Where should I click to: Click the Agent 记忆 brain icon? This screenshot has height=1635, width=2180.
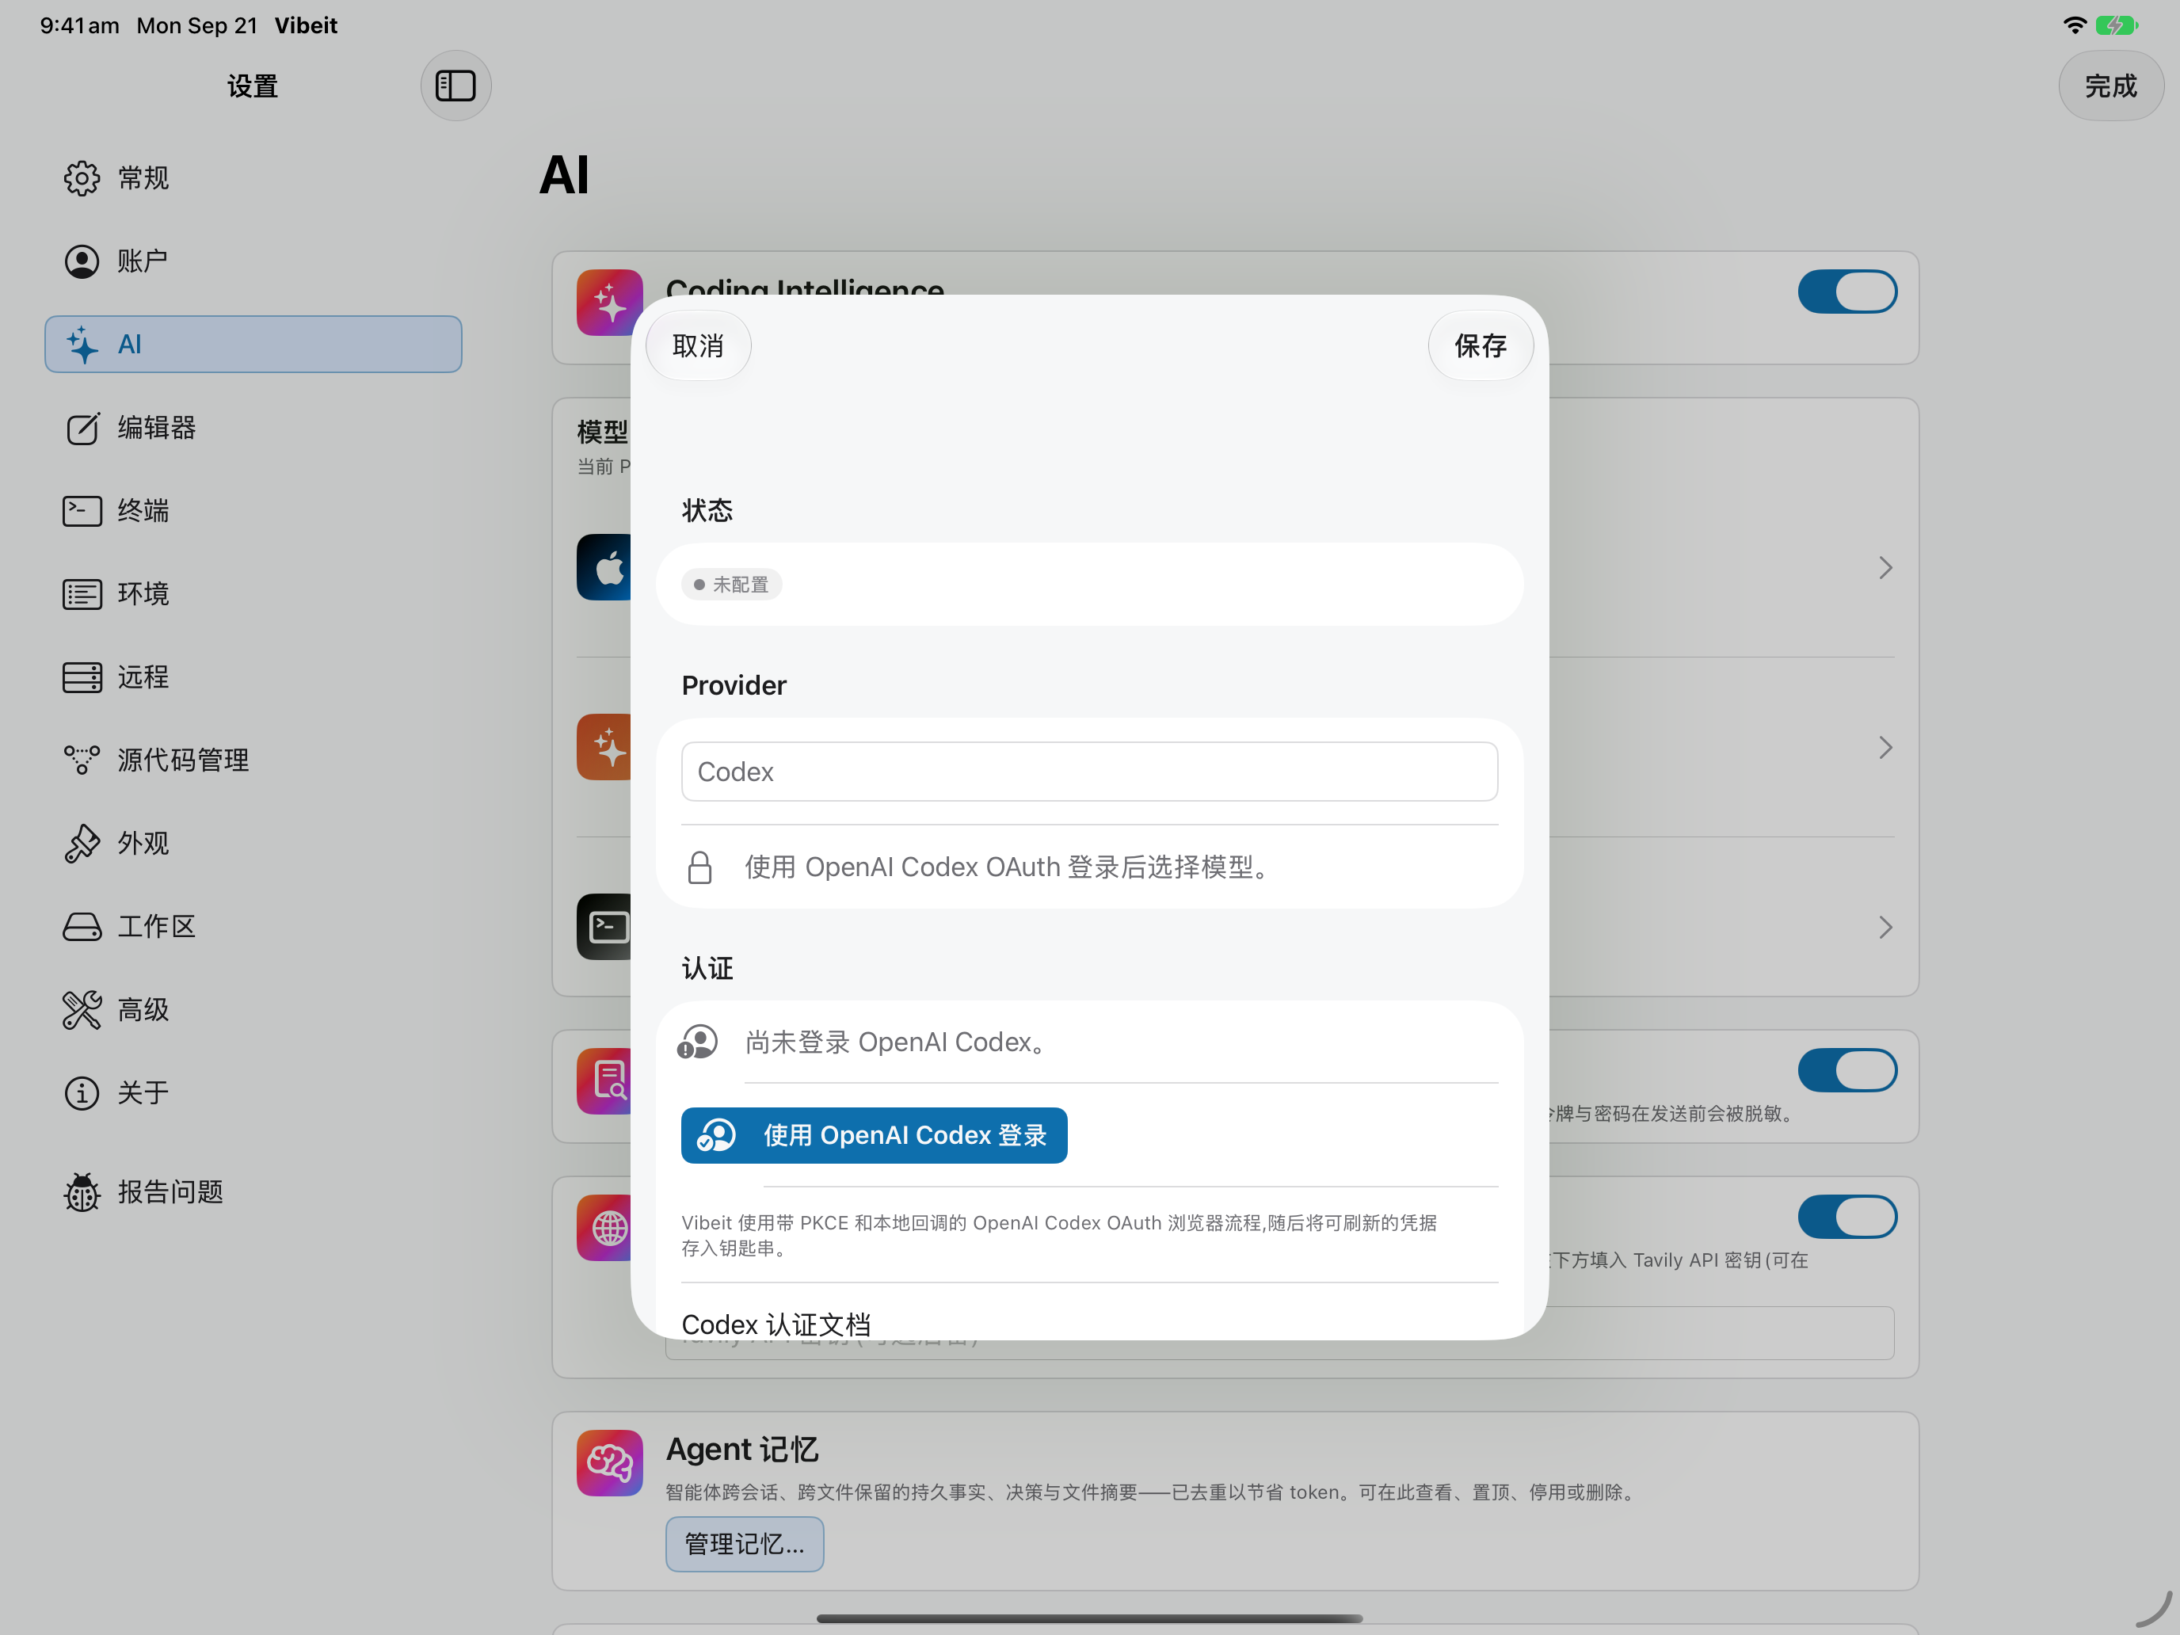[x=610, y=1464]
